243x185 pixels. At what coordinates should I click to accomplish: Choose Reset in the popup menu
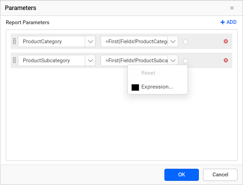[x=158, y=73]
